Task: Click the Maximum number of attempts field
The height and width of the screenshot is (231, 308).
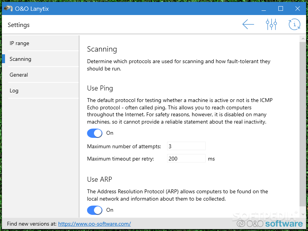Action: (186, 146)
